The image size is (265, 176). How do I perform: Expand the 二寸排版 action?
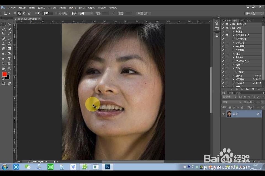tap(233, 50)
